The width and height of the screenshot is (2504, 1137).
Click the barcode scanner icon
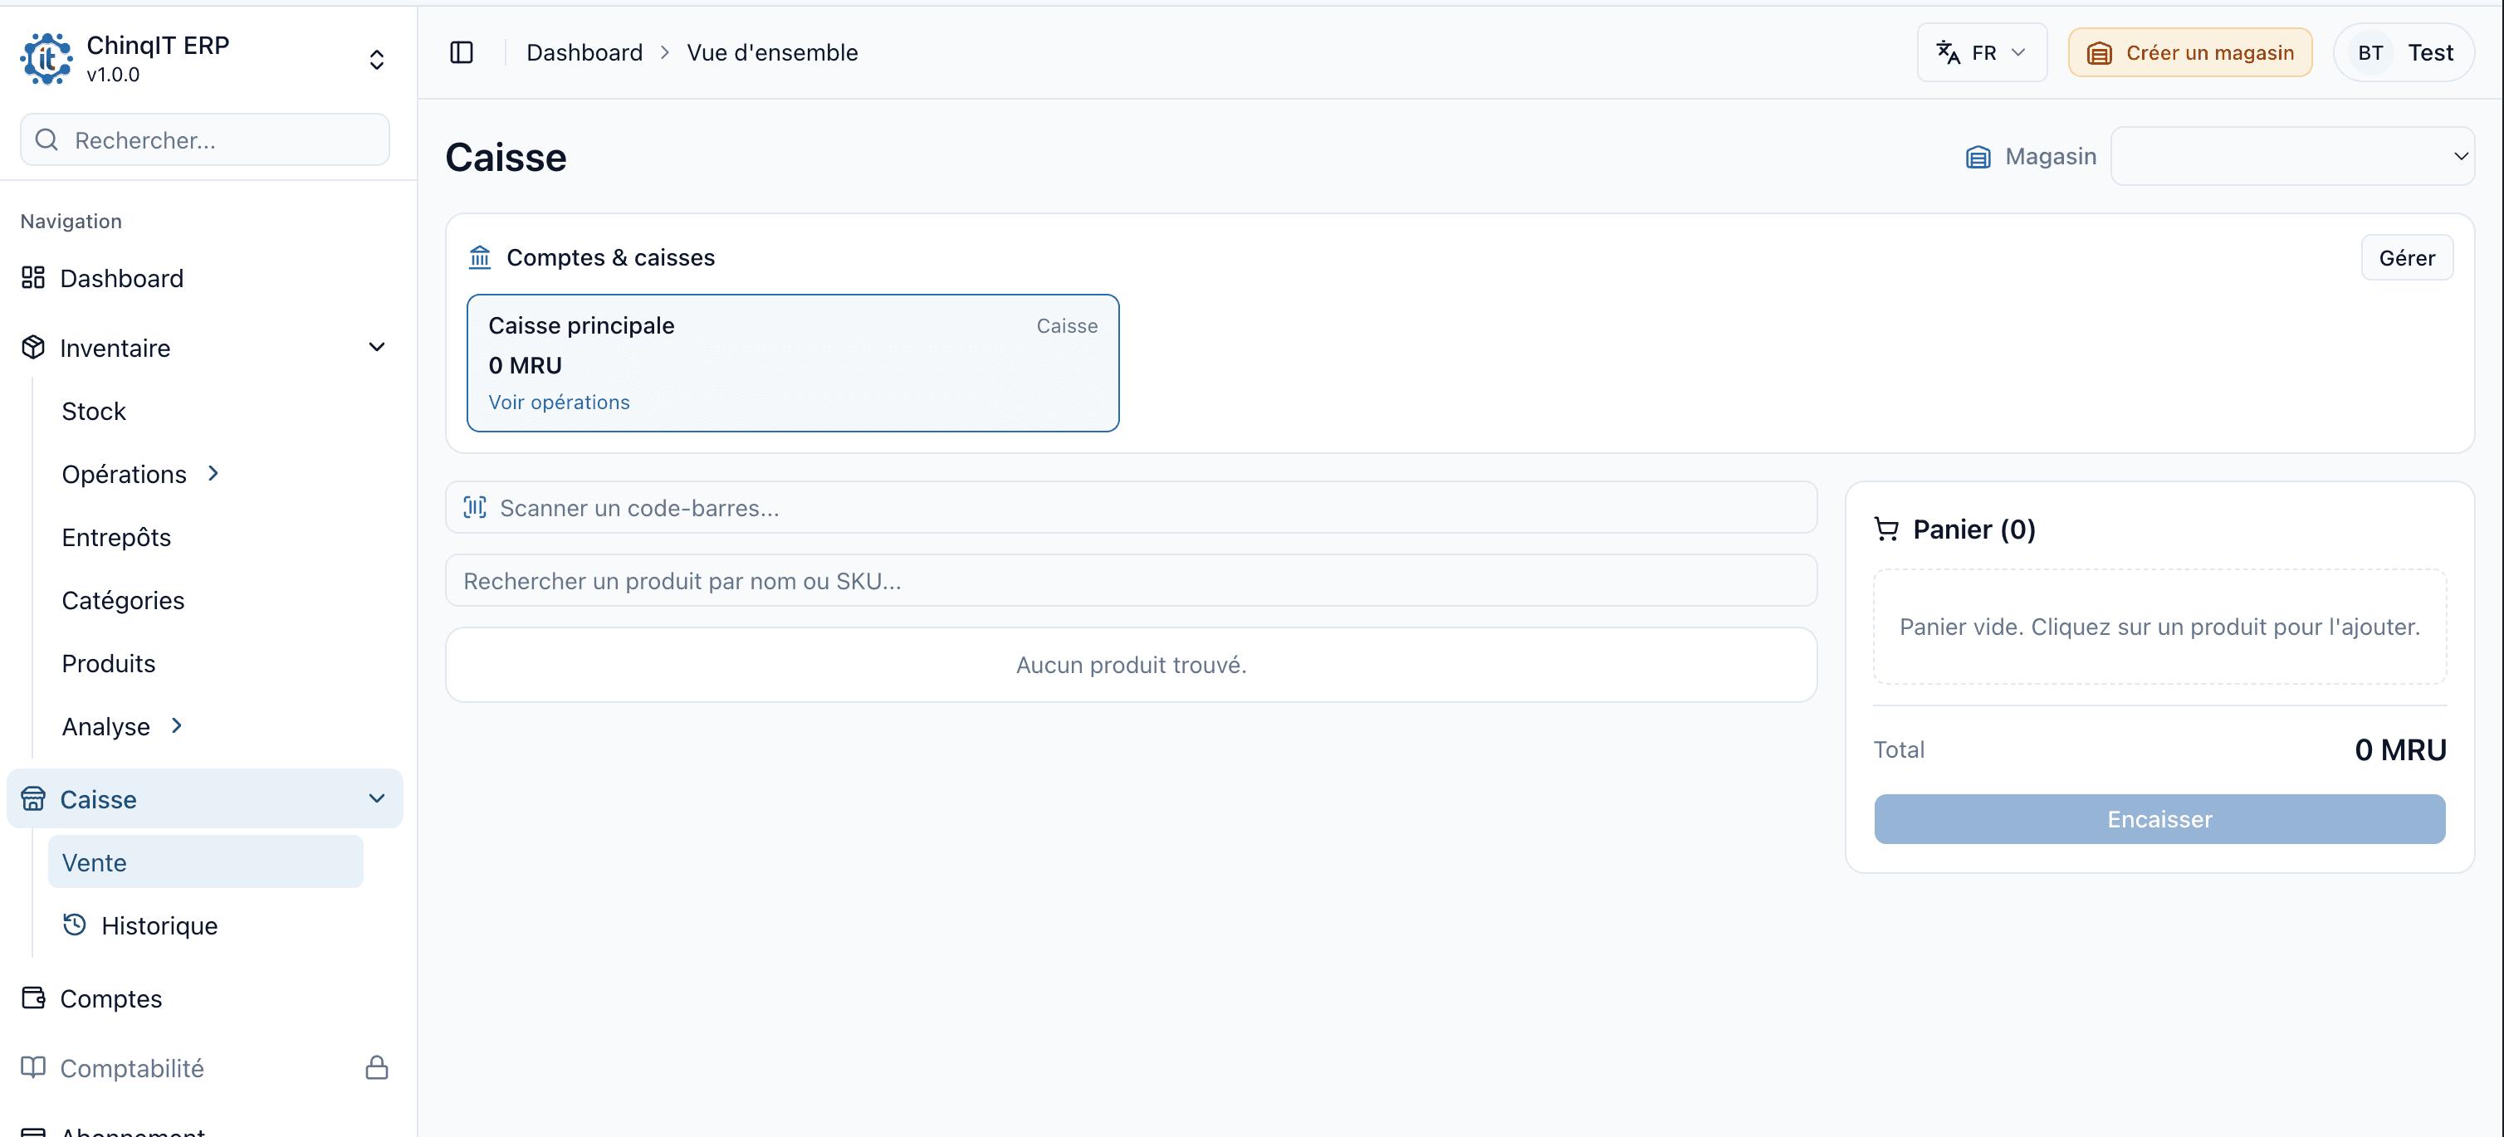474,507
